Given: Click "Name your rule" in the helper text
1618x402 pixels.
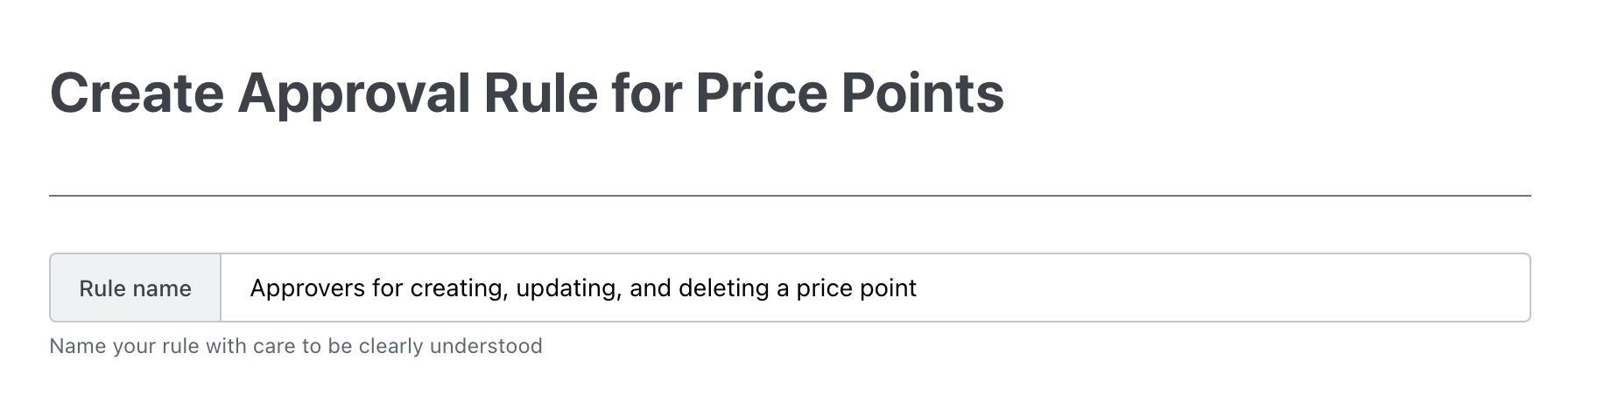Looking at the screenshot, I should coord(123,346).
